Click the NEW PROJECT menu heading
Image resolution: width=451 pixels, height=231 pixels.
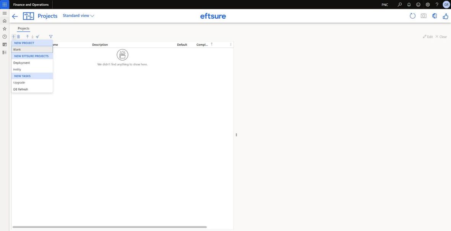(x=32, y=43)
